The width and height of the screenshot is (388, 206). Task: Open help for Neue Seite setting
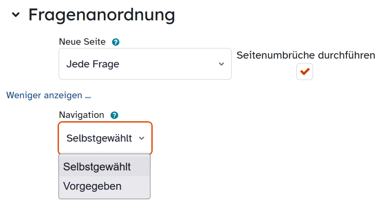115,42
